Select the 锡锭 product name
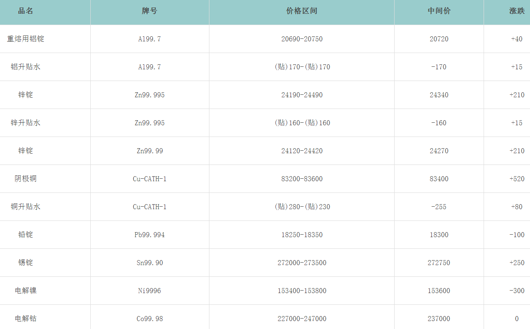 25,263
